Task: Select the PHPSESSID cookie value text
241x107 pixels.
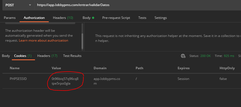Action: (x=65, y=81)
